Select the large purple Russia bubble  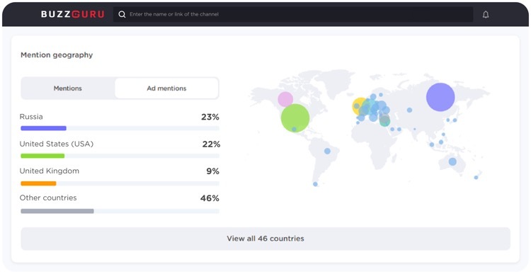tap(440, 97)
